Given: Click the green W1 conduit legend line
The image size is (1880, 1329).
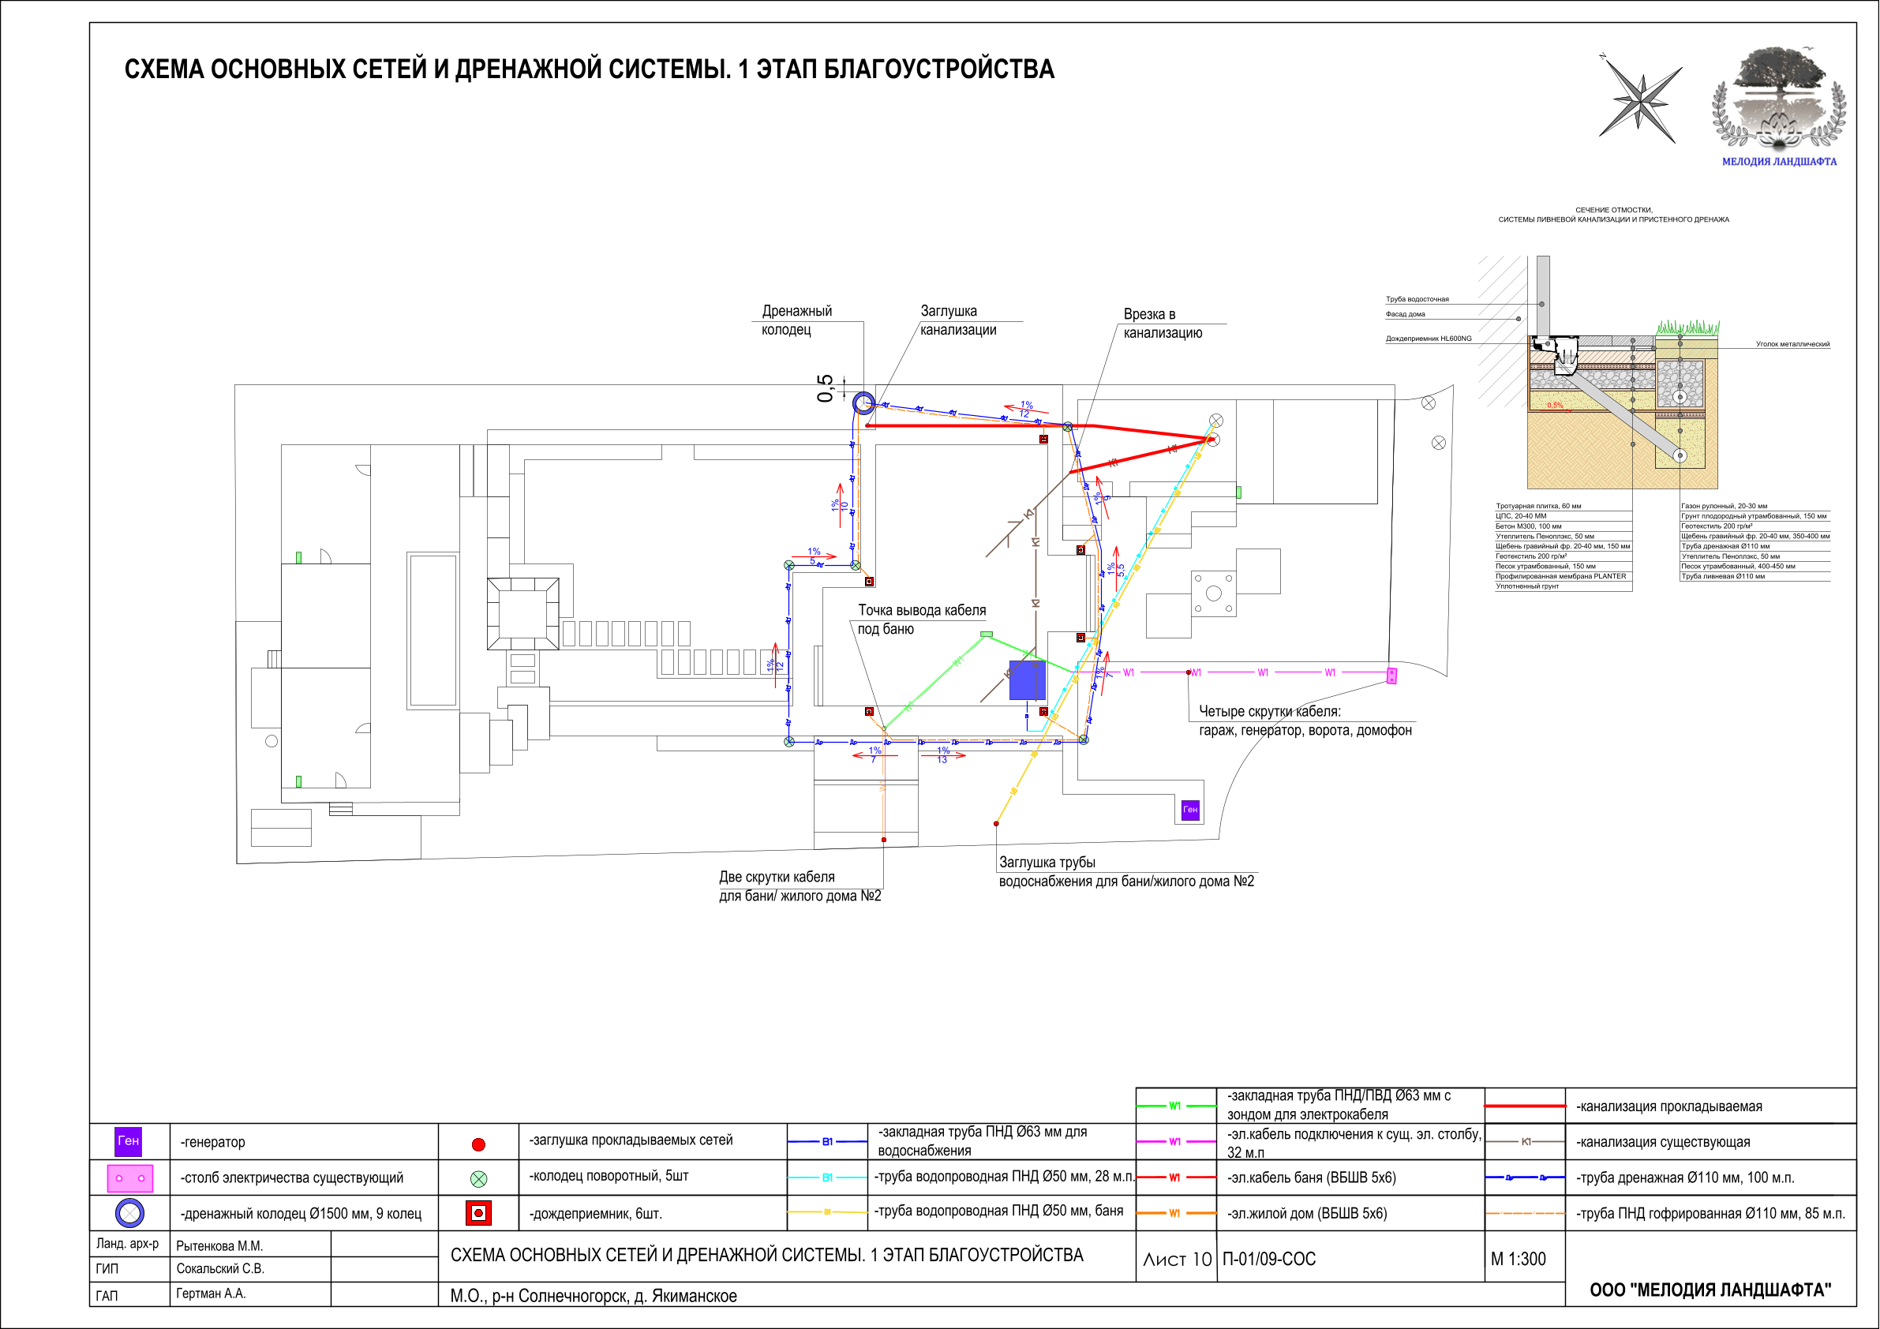Looking at the screenshot, I should pyautogui.click(x=1175, y=1106).
